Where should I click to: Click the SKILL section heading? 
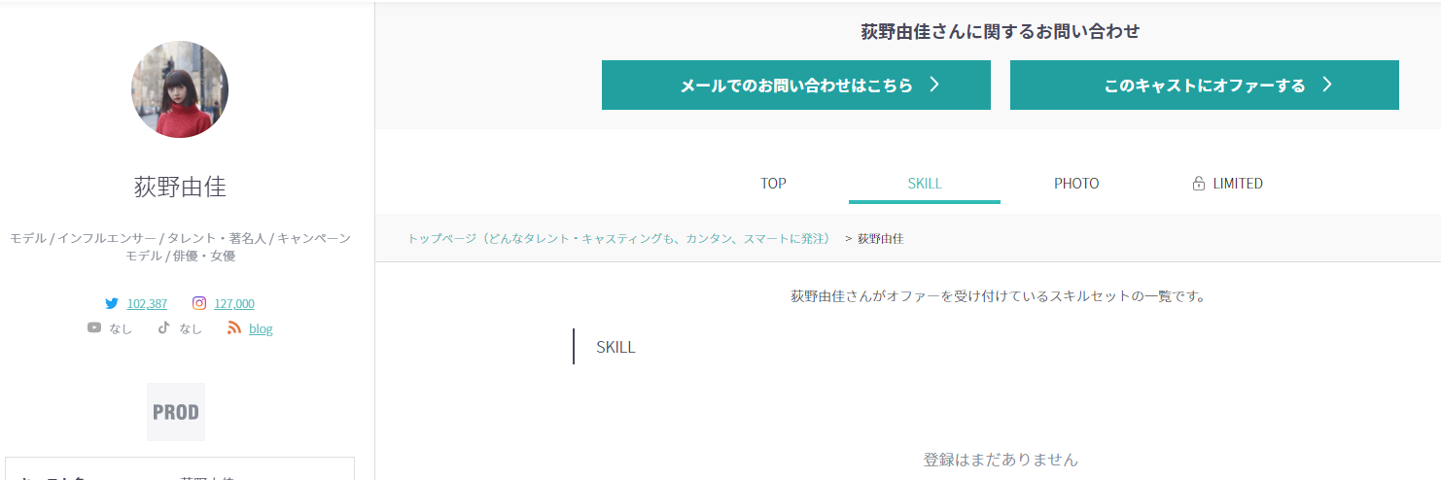click(x=615, y=347)
